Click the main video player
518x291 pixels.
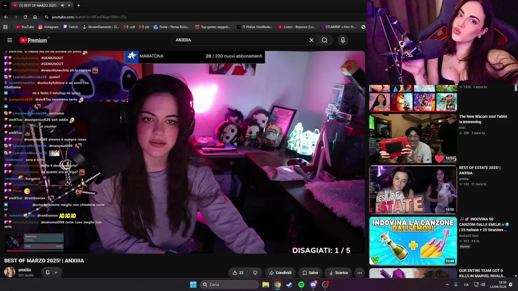click(185, 152)
